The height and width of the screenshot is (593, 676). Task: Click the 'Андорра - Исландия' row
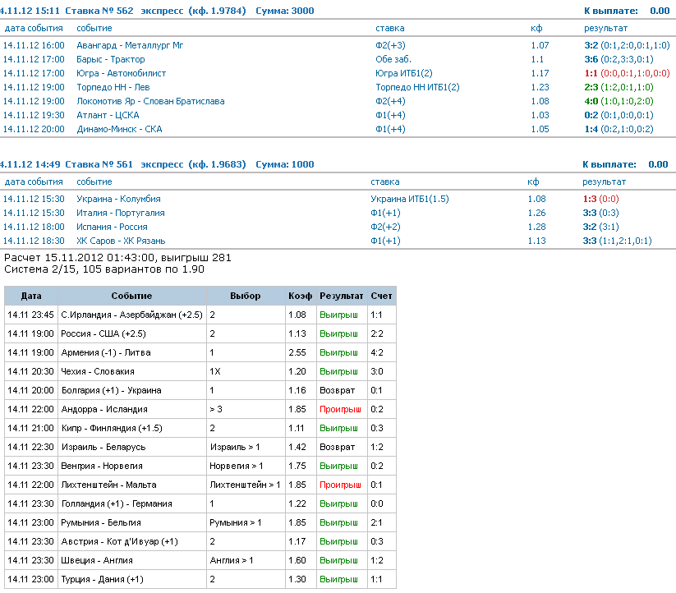200,409
